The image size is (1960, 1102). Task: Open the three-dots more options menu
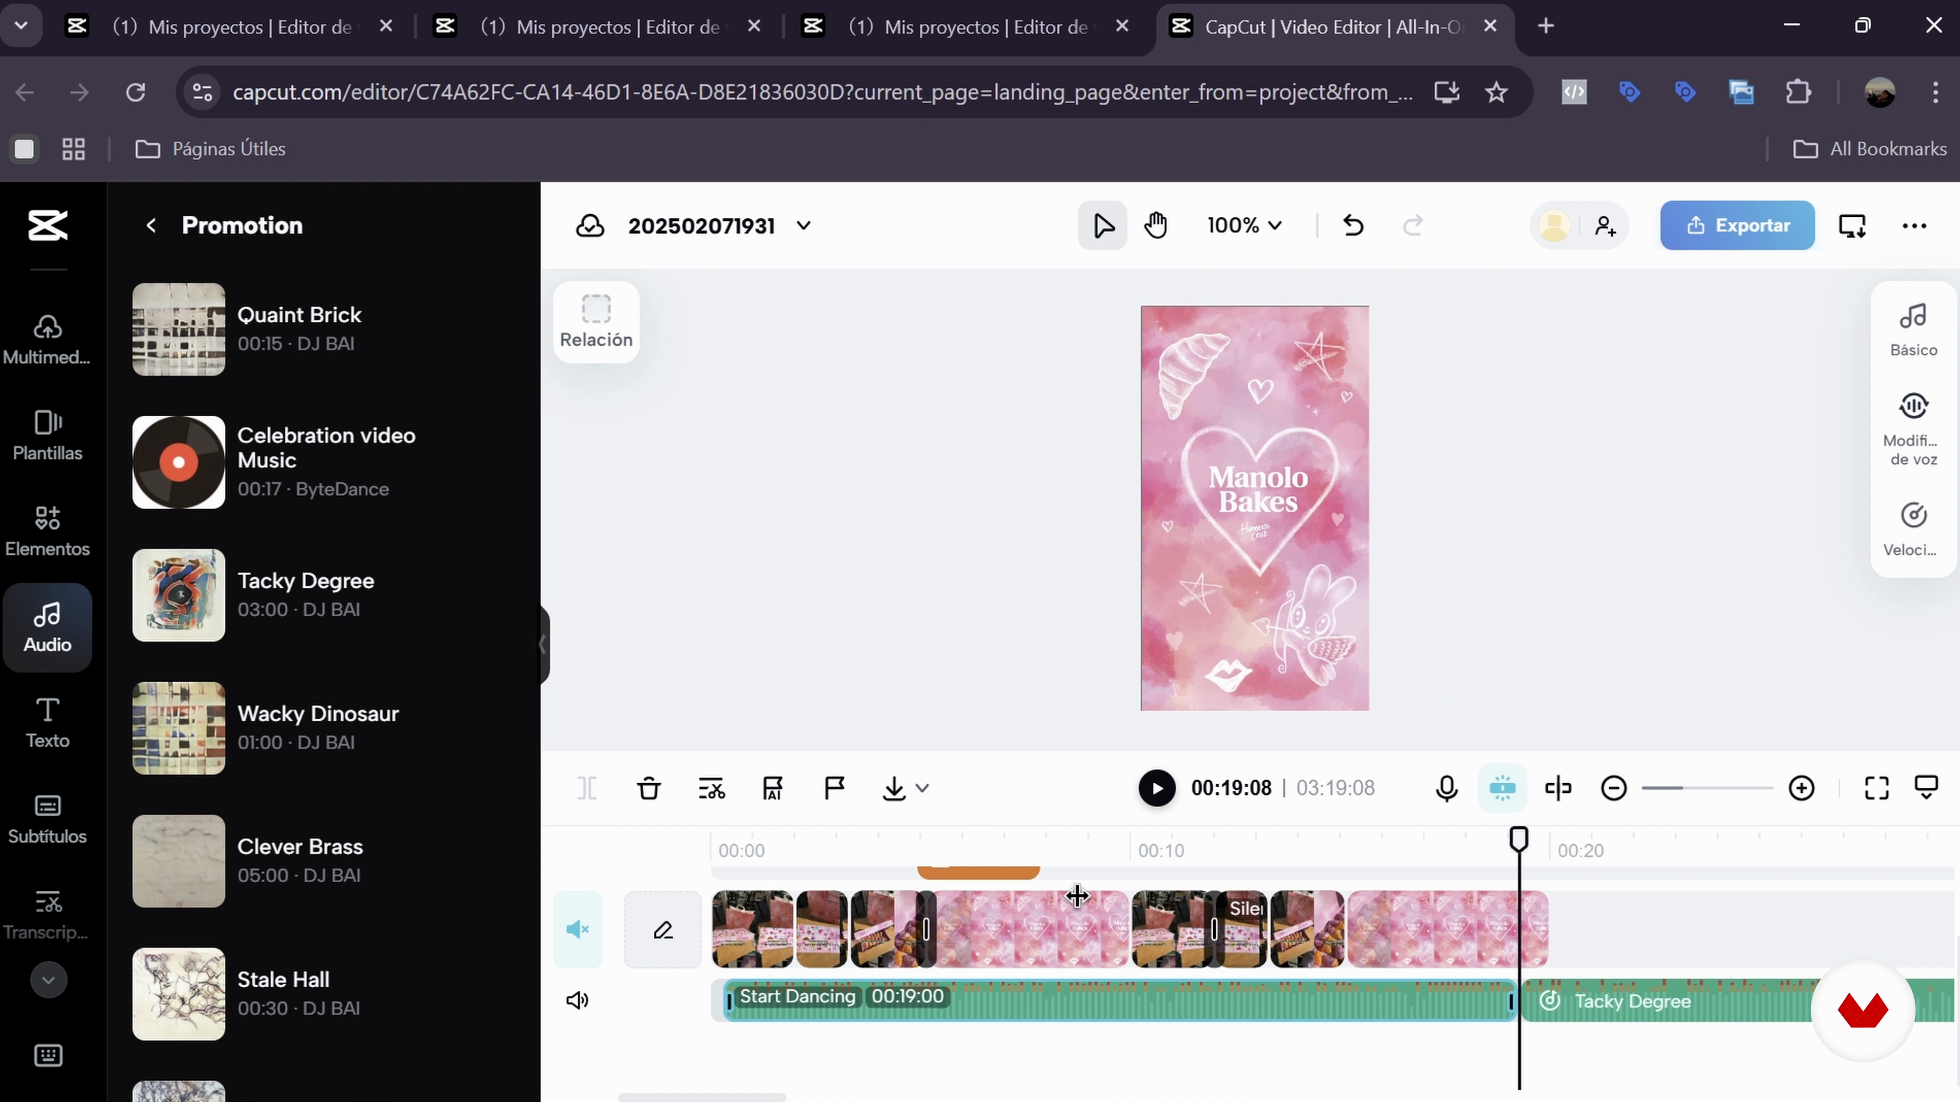click(1914, 225)
